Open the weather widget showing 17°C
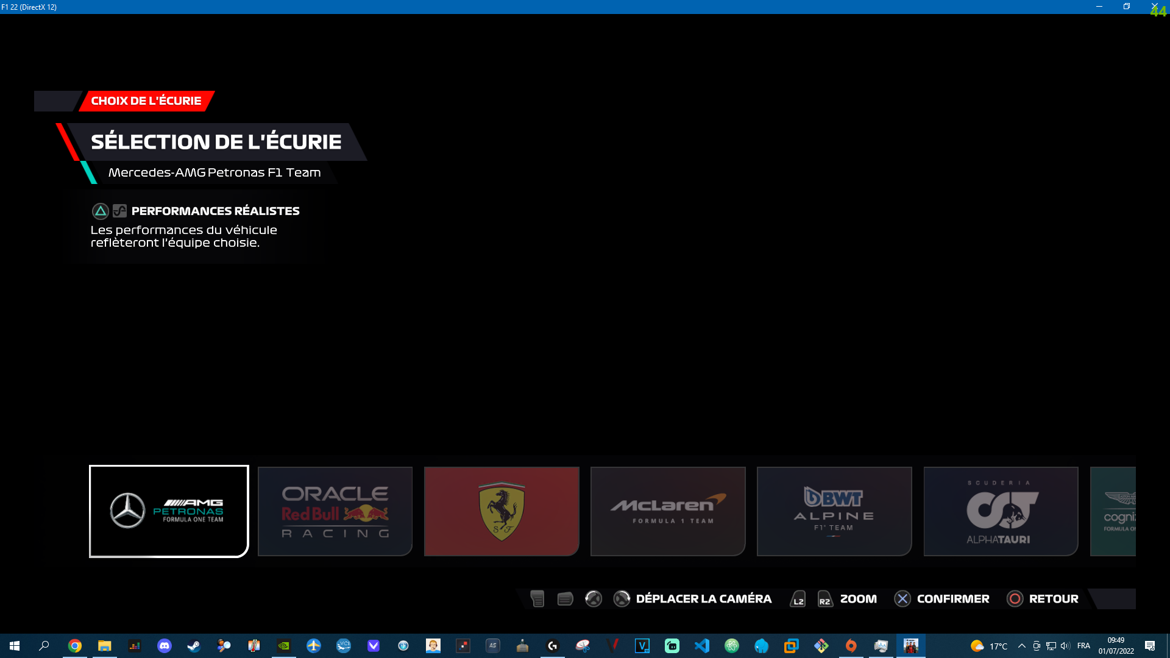1170x658 pixels. click(989, 646)
